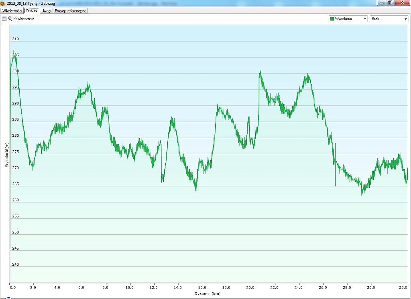
Task: Click the 310 label on the height axis
Action: 15,39
